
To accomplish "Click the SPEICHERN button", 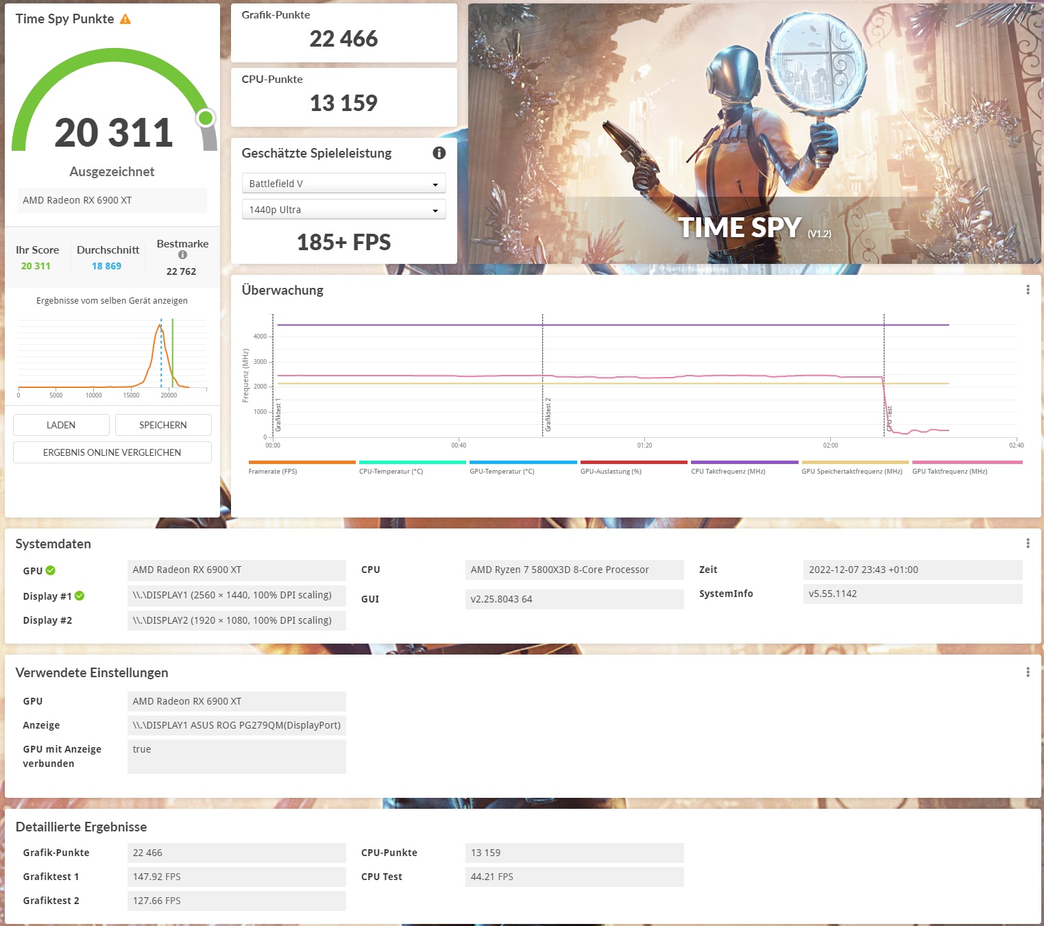I will (x=163, y=425).
